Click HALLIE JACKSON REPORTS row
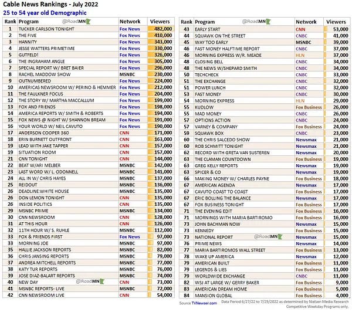 click(89, 250)
